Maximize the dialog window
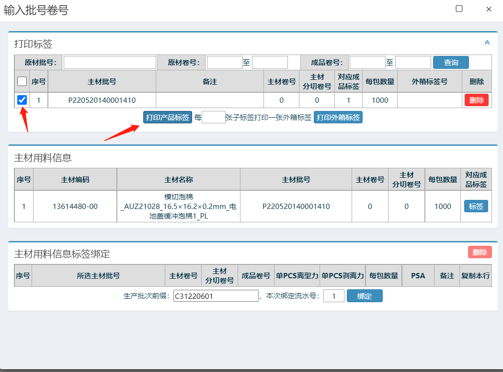The width and height of the screenshot is (503, 372). coord(459,9)
